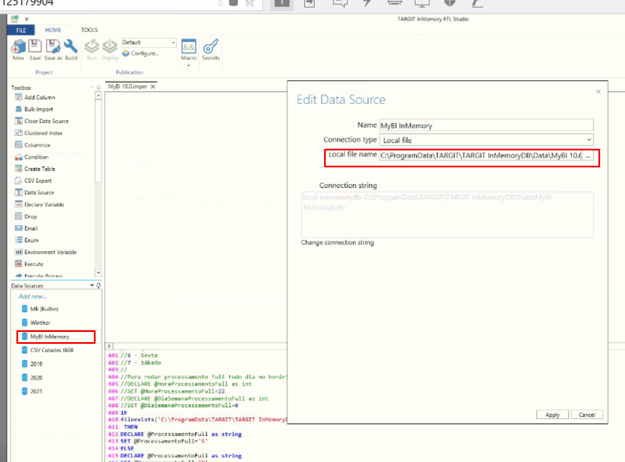Browse for local file with ... button
Image resolution: width=625 pixels, height=462 pixels.
coord(588,156)
